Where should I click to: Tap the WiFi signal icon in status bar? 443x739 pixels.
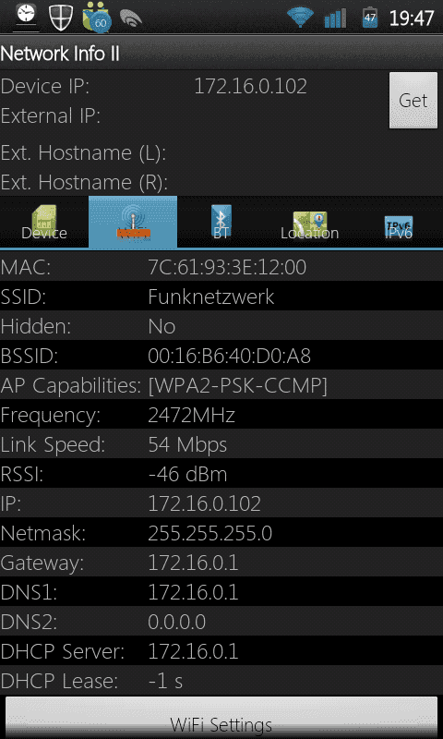point(300,18)
